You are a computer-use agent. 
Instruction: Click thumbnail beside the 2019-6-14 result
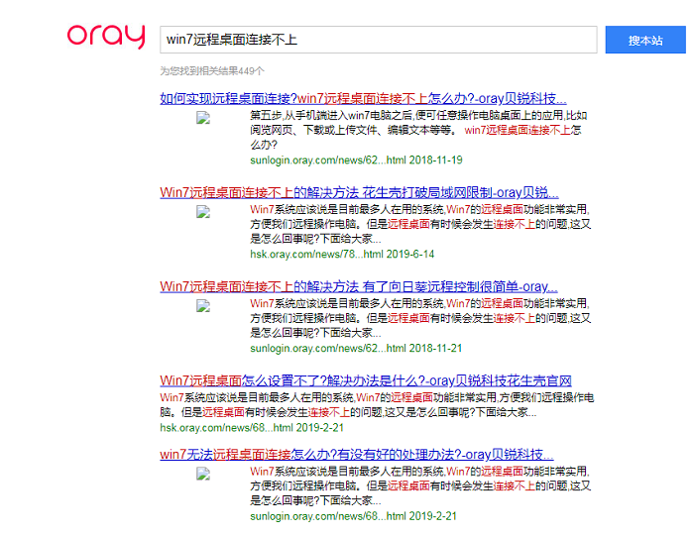203,212
